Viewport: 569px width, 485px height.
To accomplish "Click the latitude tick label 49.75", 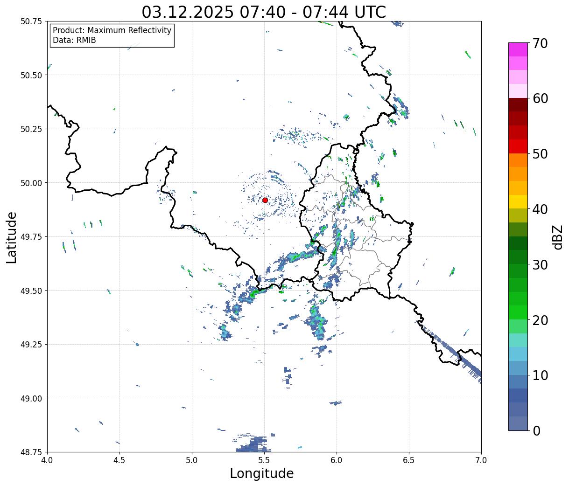I will (31, 237).
